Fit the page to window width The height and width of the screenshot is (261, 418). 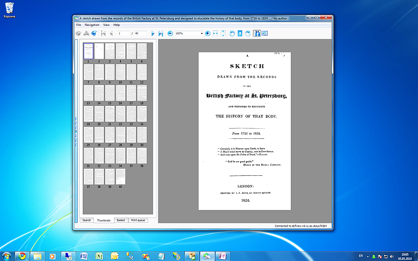pos(216,33)
